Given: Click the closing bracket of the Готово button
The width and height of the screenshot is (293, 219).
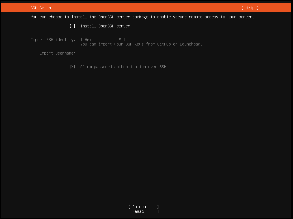Looking at the screenshot, I should coord(158,207).
